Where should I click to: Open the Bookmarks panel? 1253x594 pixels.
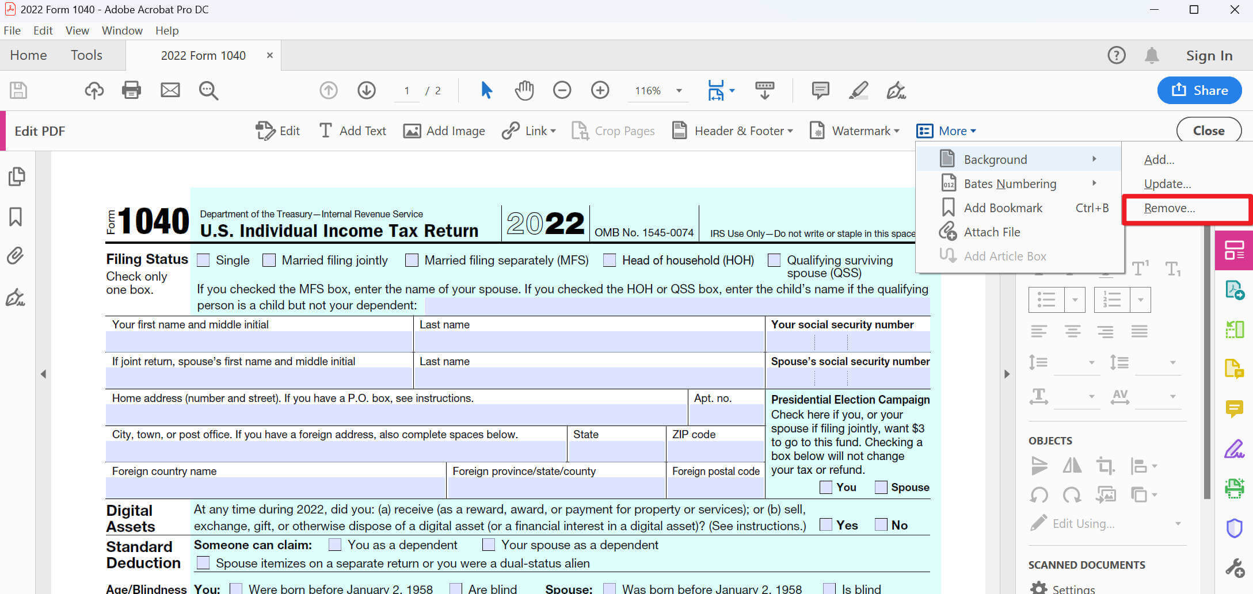[x=17, y=217]
